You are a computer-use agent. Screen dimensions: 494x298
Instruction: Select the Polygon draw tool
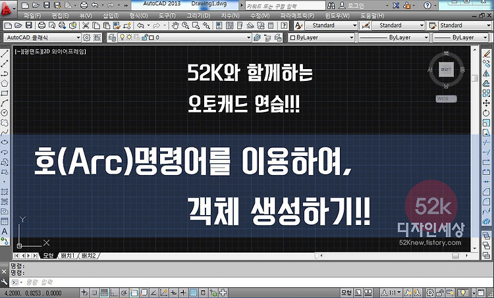click(x=5, y=84)
